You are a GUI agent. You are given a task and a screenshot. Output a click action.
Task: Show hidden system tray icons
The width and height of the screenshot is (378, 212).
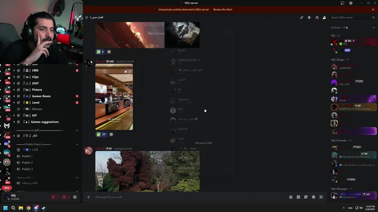(344, 208)
